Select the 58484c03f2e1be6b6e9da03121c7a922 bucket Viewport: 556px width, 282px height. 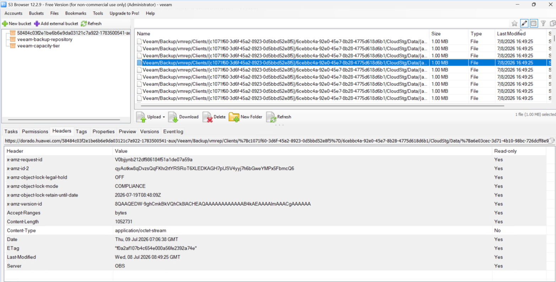pos(73,33)
